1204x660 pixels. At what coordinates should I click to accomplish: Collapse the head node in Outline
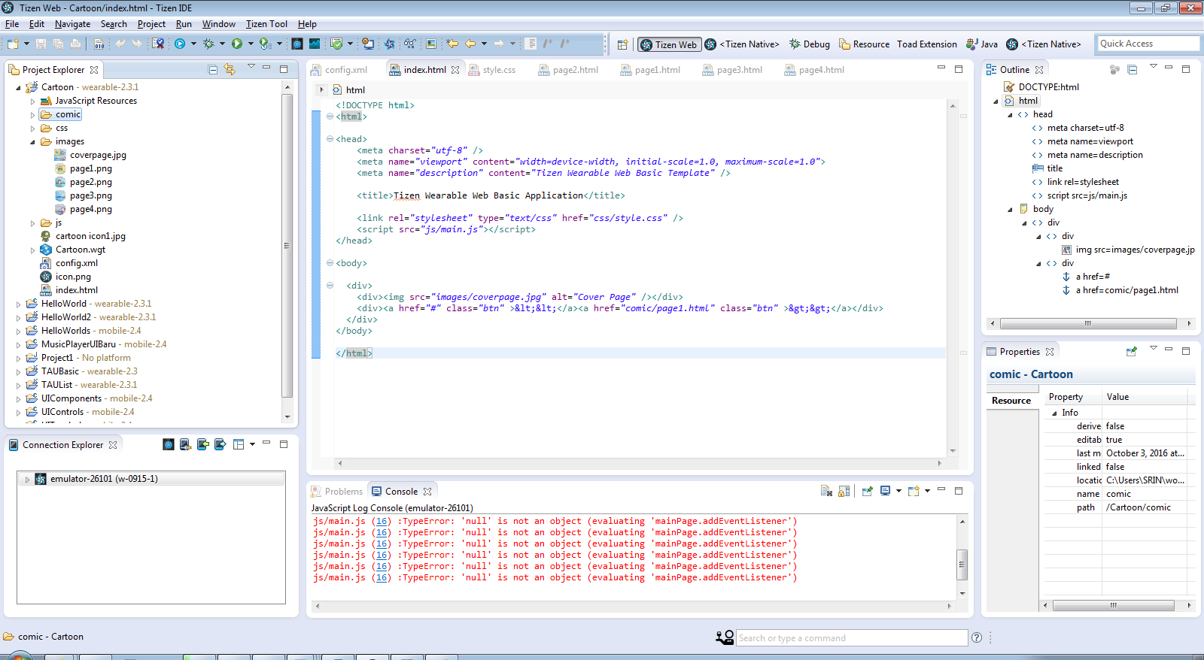[x=1010, y=115]
